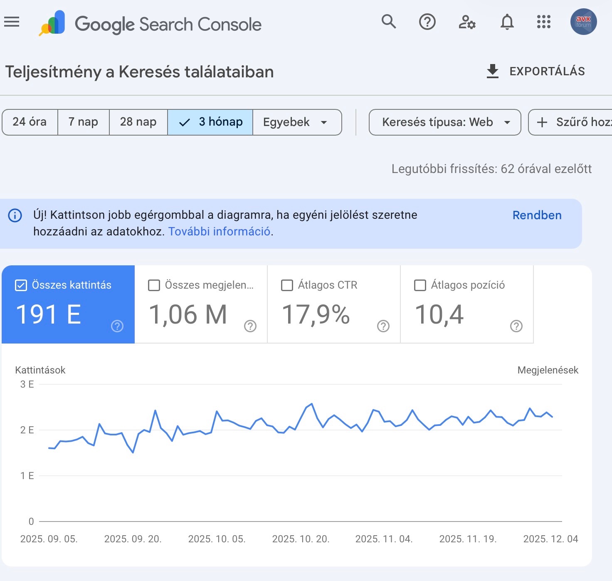Click help icon on Átlagos CTR card
This screenshot has height=581, width=612.
click(383, 326)
